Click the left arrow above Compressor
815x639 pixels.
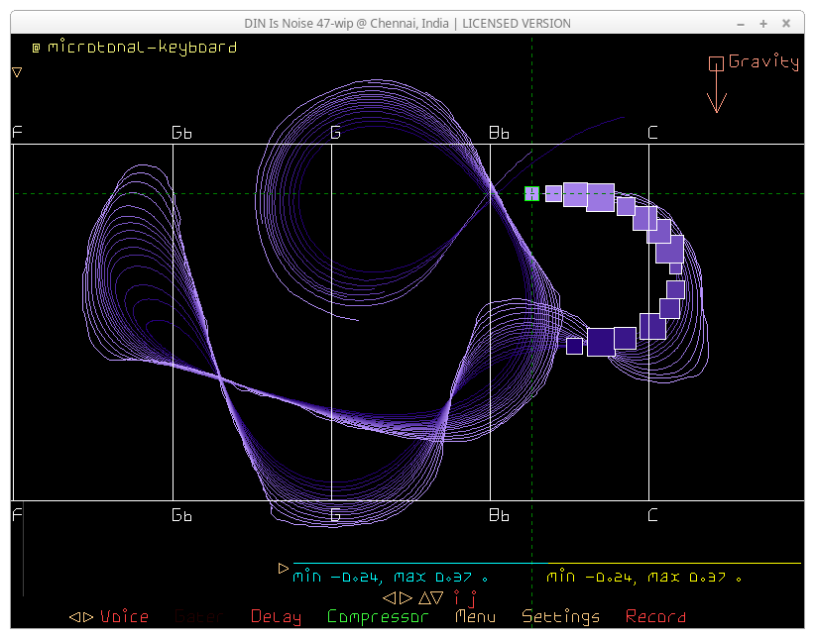[390, 598]
